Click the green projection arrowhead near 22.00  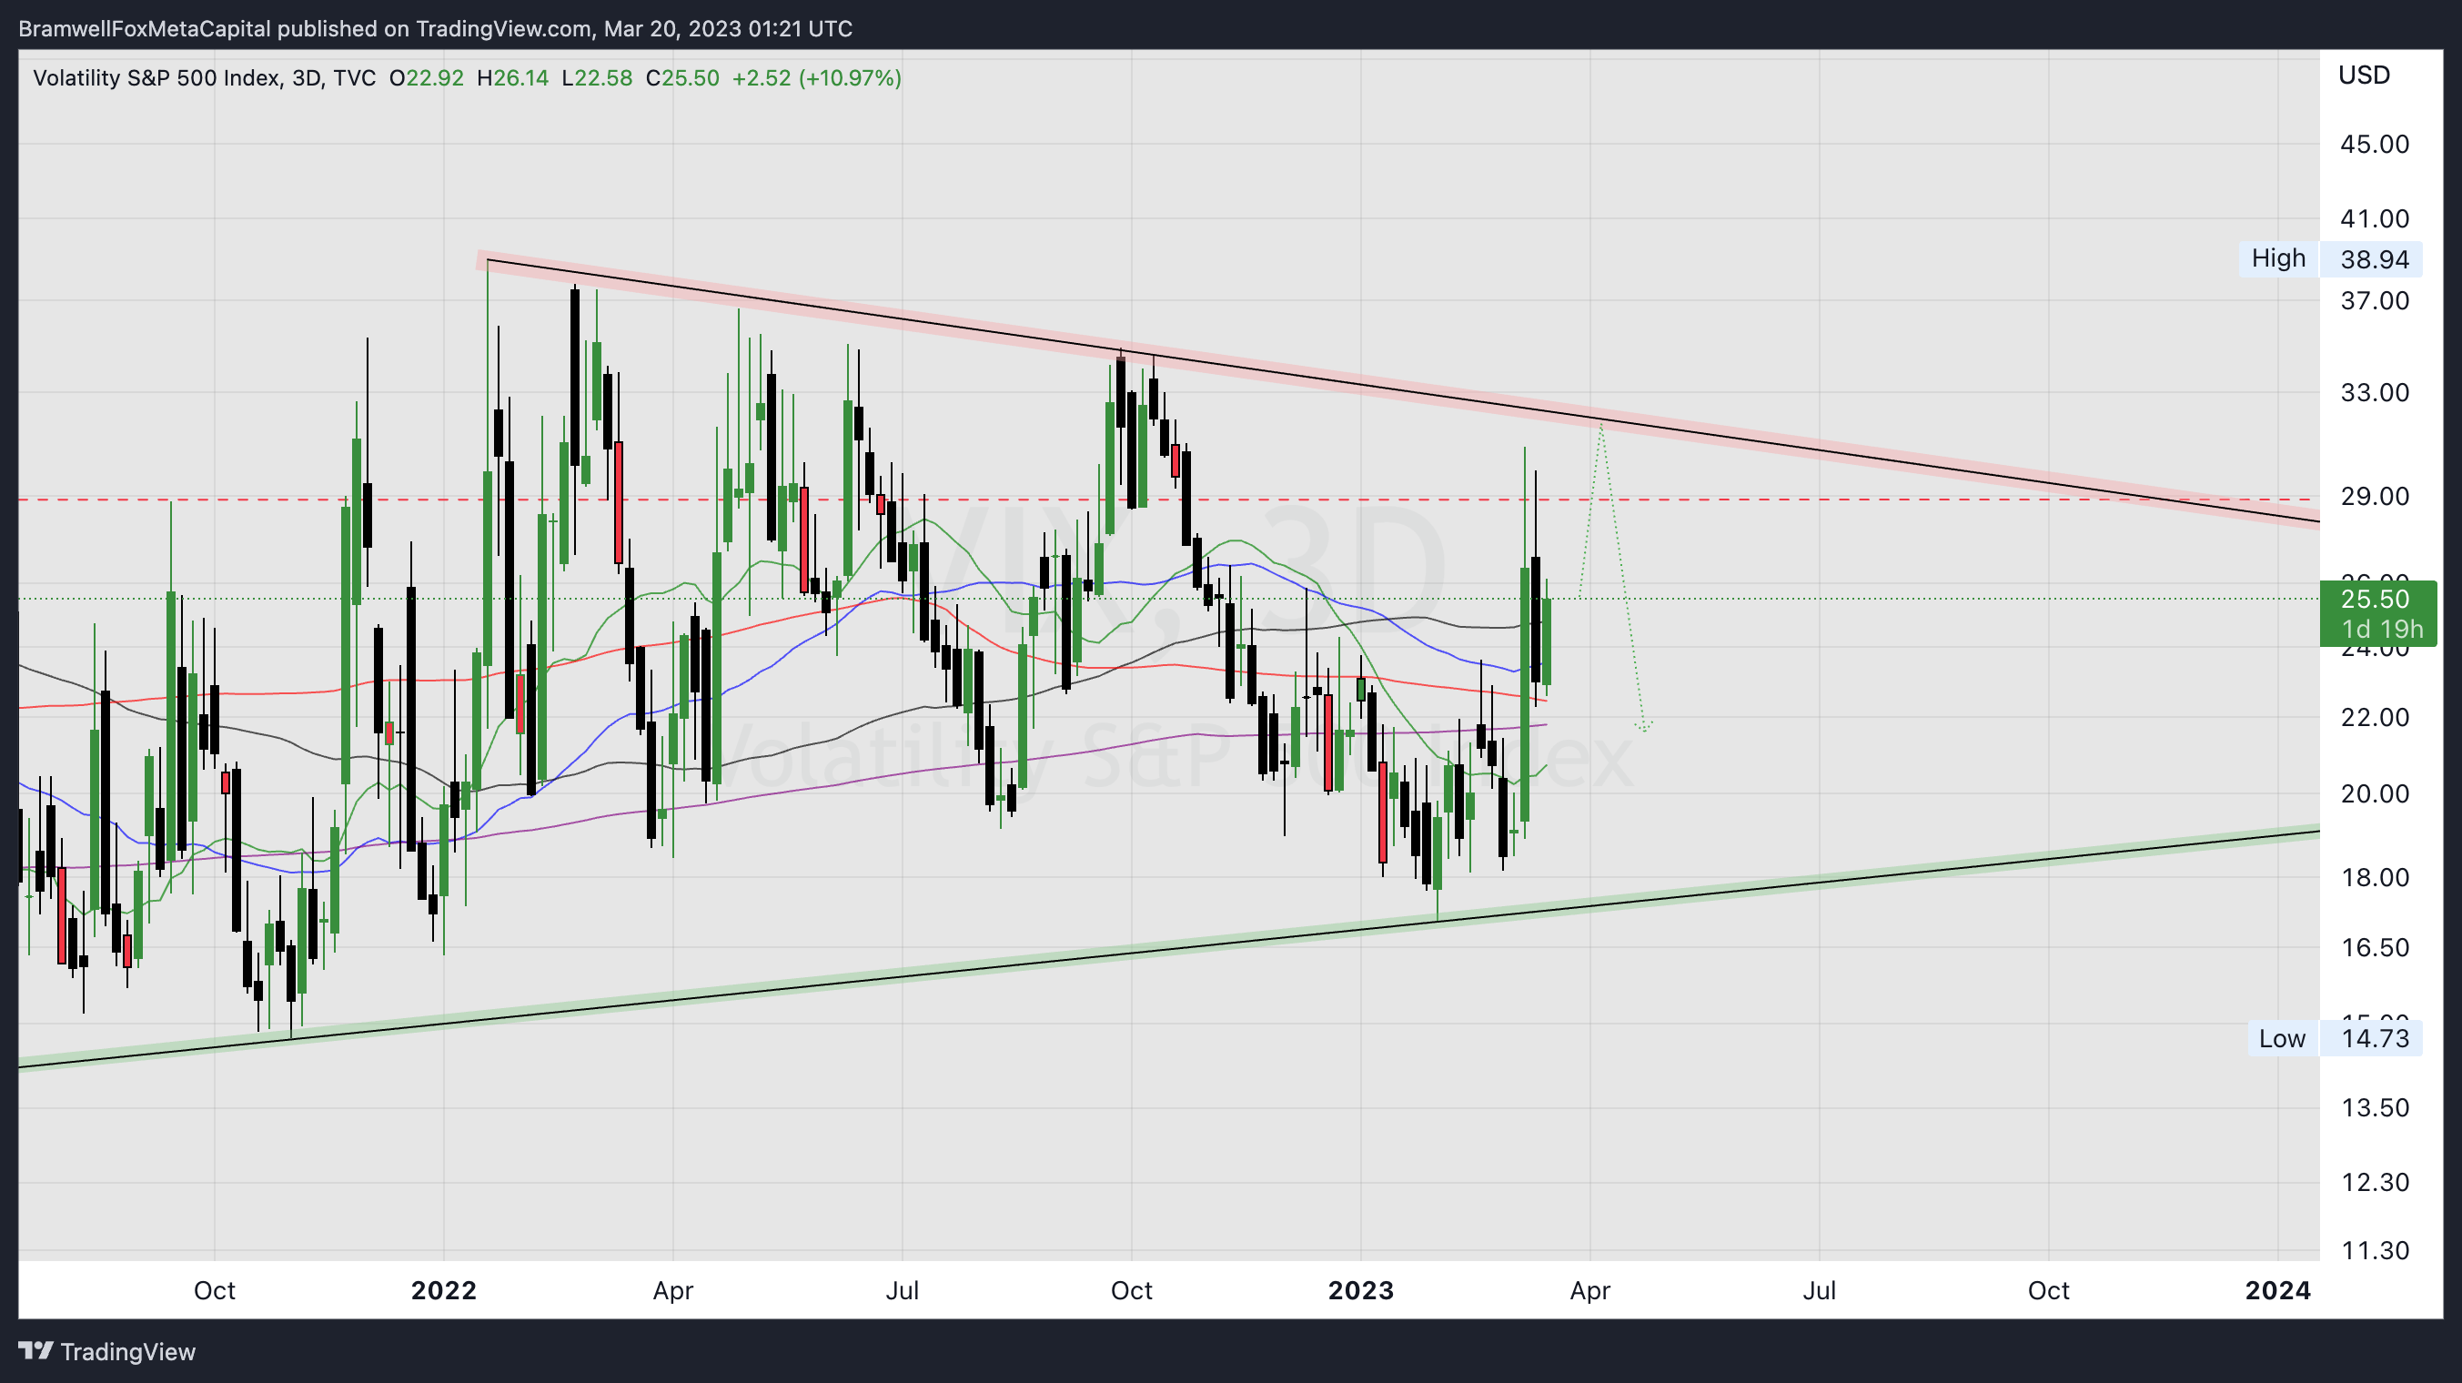[1644, 725]
